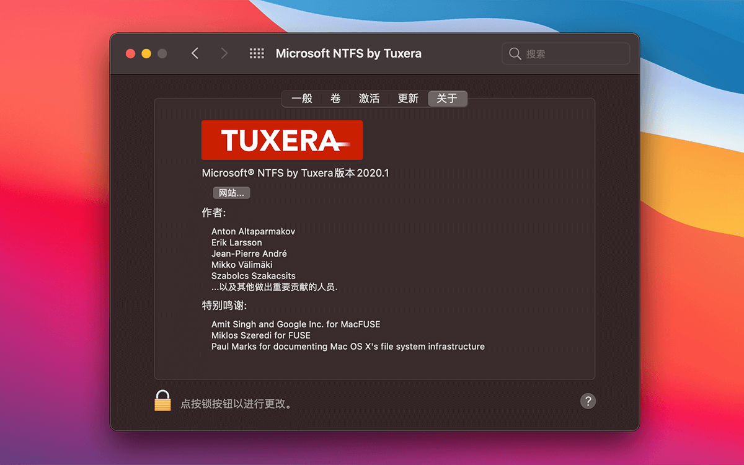Minimize the window with yellow button
This screenshot has width=744, height=465.
146,54
